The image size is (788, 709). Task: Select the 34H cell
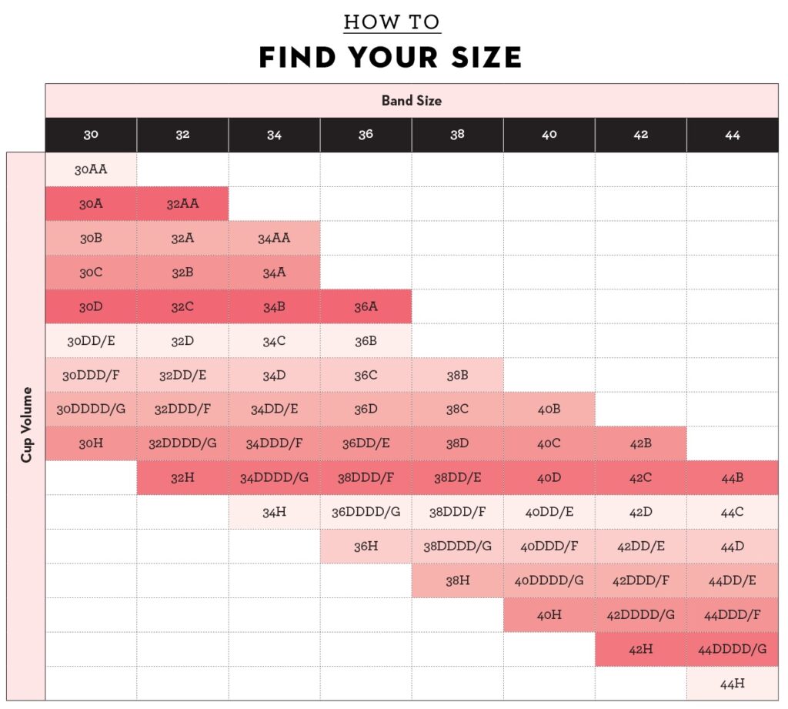pyautogui.click(x=275, y=512)
